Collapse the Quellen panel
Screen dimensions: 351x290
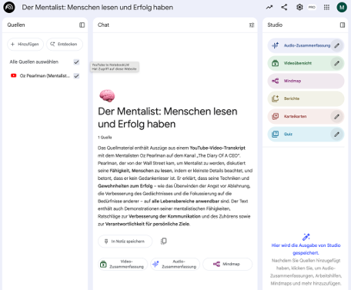point(82,25)
